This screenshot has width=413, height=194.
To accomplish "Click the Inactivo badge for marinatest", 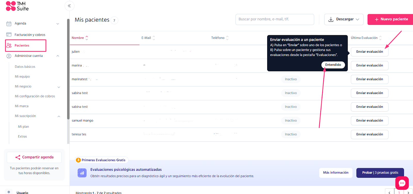I will pos(291,79).
